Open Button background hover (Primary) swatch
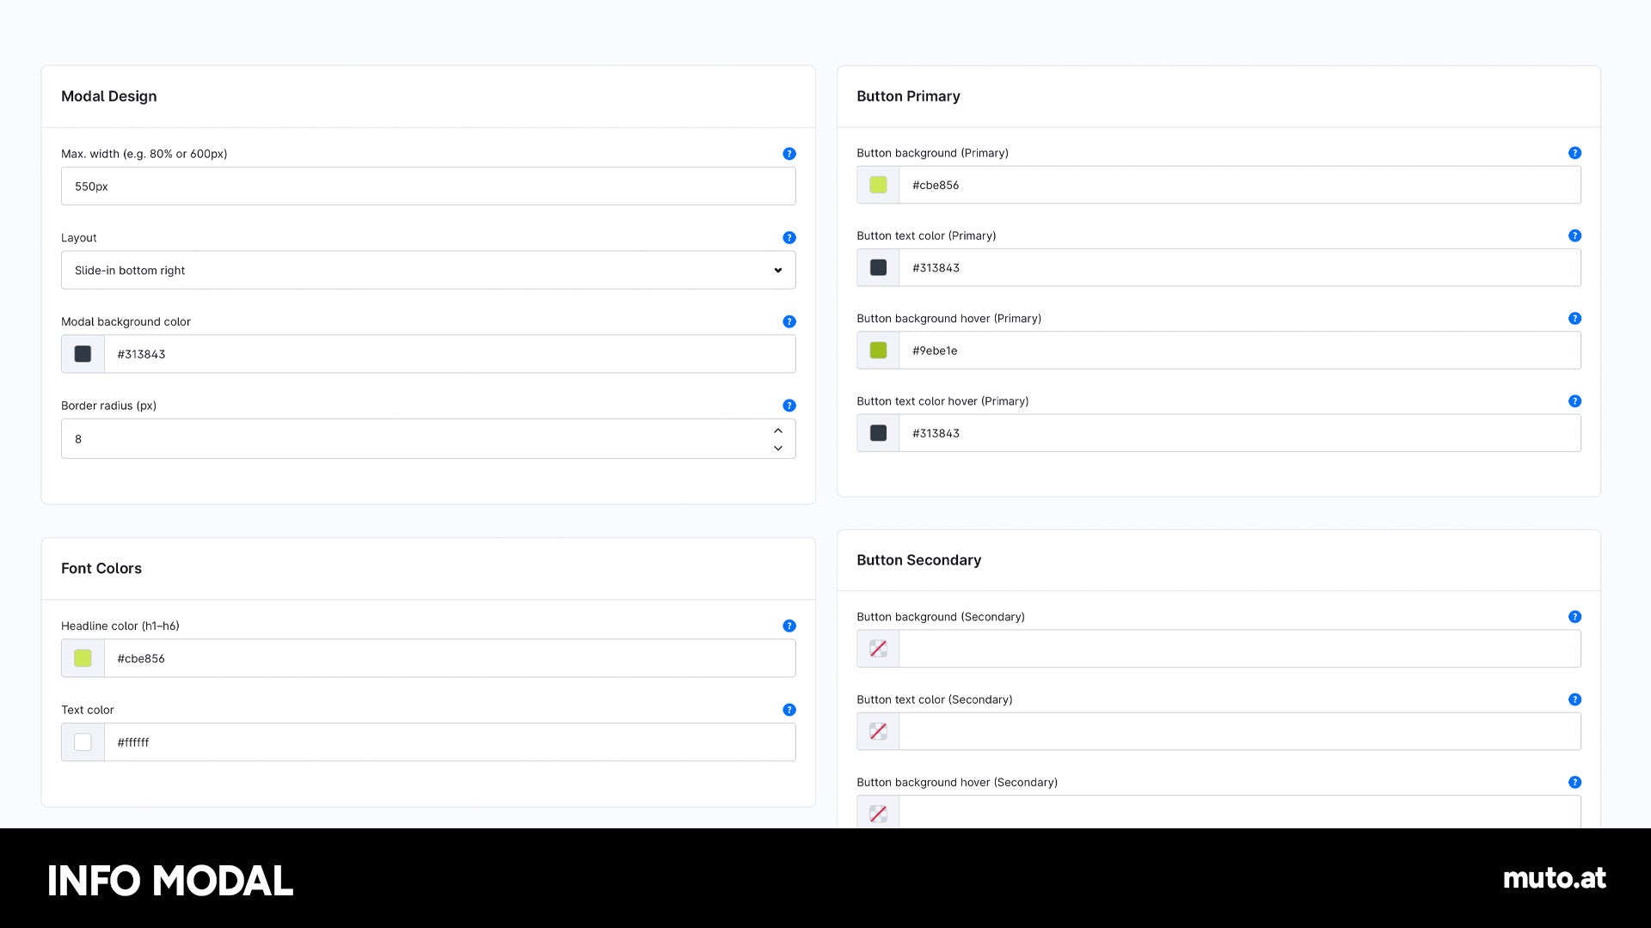Viewport: 1651px width, 928px height. tap(878, 351)
